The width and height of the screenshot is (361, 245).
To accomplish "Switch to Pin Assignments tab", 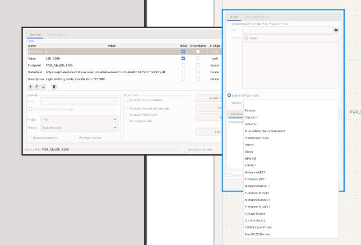I will pos(256,17).
